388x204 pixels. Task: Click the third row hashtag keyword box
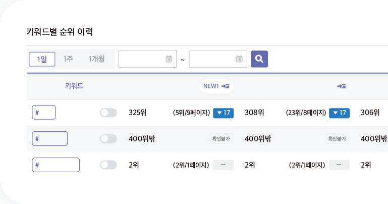(x=56, y=165)
